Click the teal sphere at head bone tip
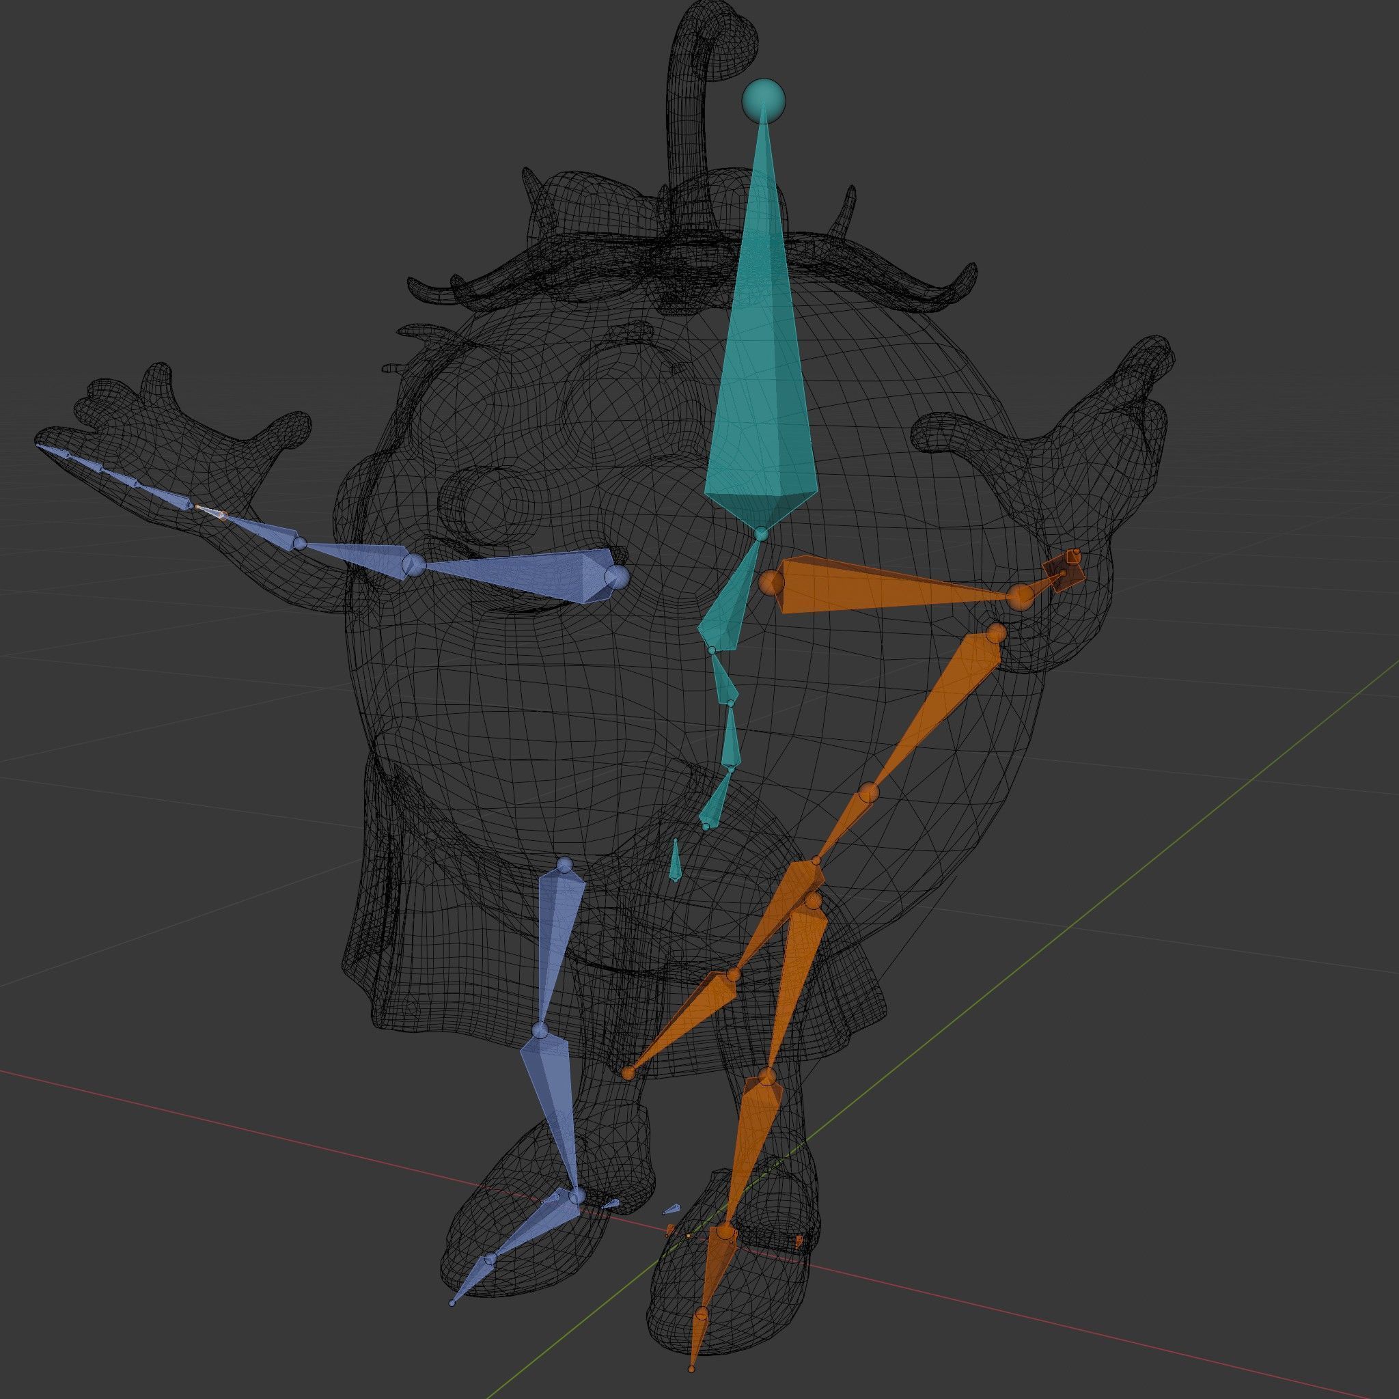 763,100
